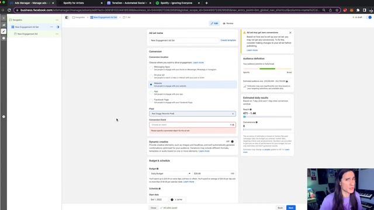Viewport: 374px width, 210px height.
Task: Open the info icon next to Schedule
Action: 160,188
